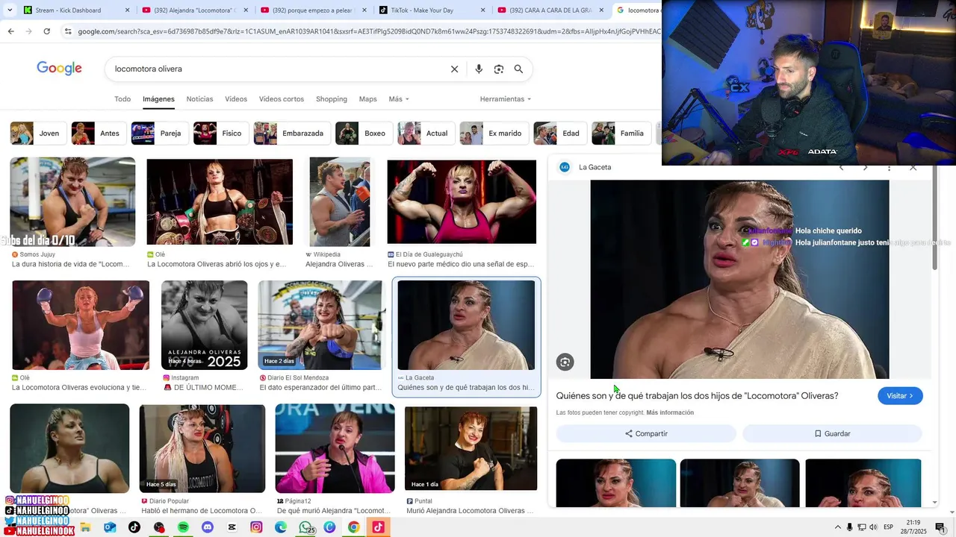The height and width of the screenshot is (537, 956).
Task: Open the Lens icon on the preview image
Action: pyautogui.click(x=565, y=362)
